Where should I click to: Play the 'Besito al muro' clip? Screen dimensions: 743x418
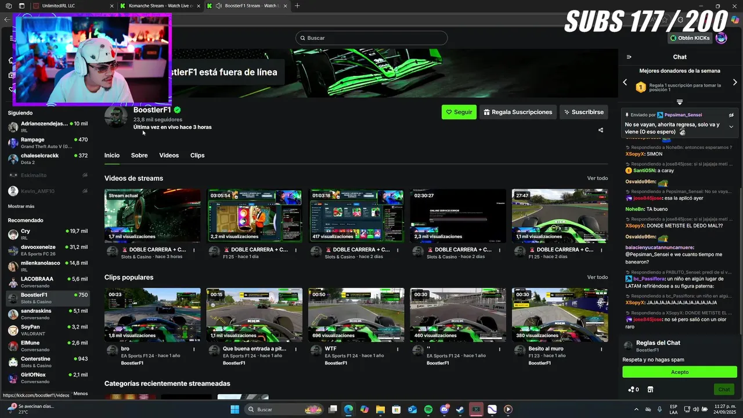[x=560, y=315]
